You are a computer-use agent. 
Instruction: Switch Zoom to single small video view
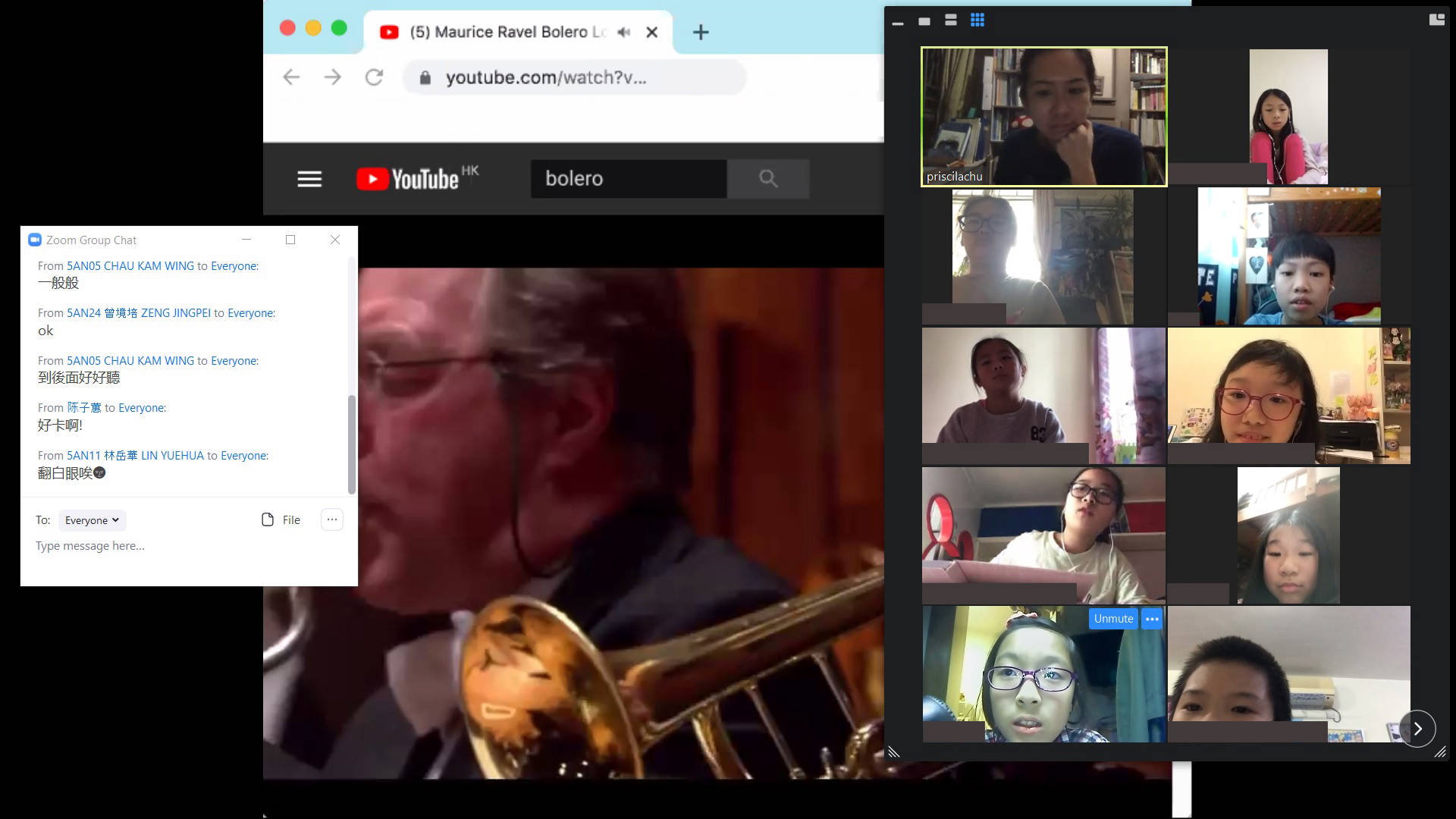(x=924, y=21)
